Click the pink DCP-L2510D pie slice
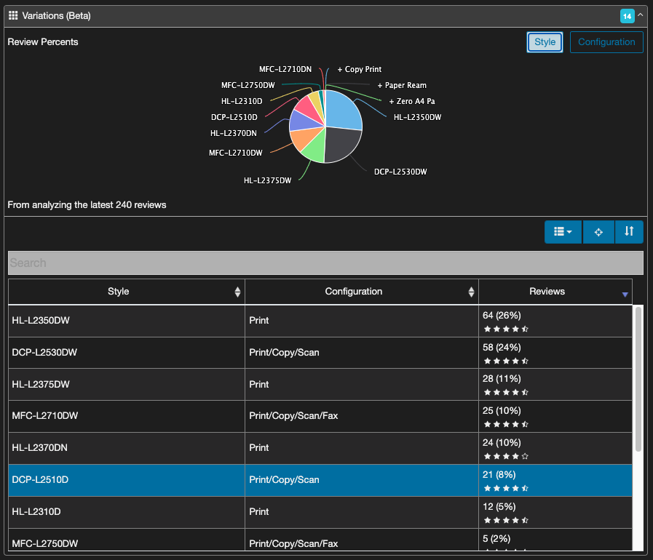This screenshot has height=560, width=653. (307, 108)
